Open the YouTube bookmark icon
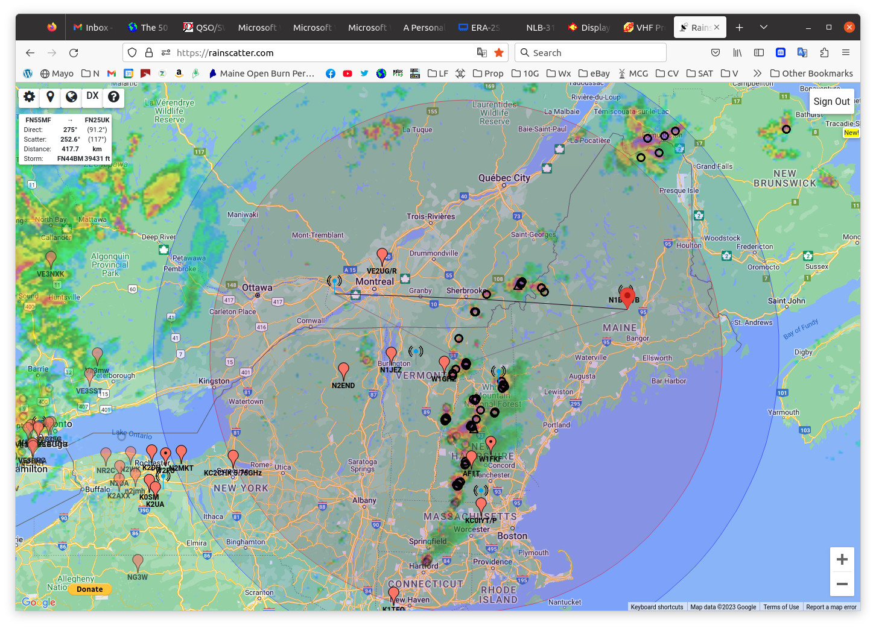Viewport: 876px width, 628px height. point(348,74)
